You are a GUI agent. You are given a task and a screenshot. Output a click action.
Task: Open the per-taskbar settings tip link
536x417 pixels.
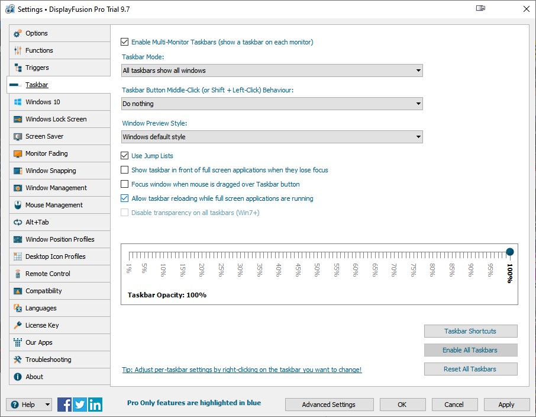[241, 370]
